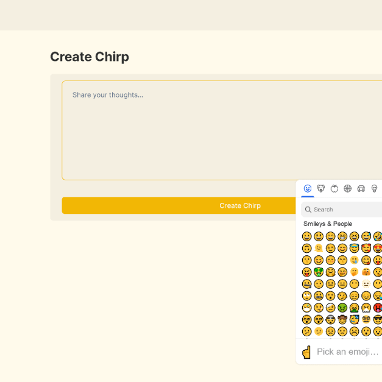Screen dimensions: 382x382
Task: Insert the frowning face emoji
Action: 354,331
